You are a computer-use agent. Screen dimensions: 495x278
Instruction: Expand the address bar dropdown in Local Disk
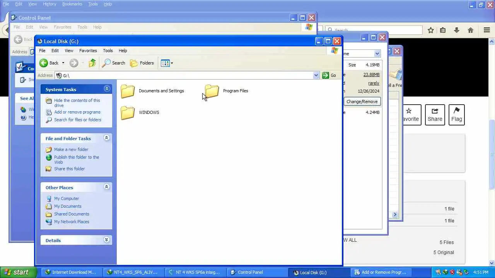[316, 75]
